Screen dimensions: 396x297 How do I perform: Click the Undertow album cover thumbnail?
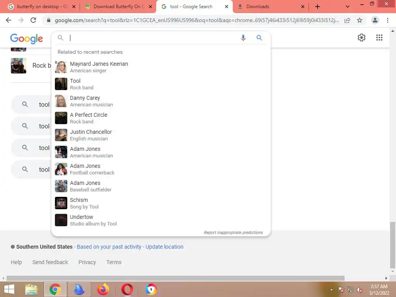[x=61, y=220]
